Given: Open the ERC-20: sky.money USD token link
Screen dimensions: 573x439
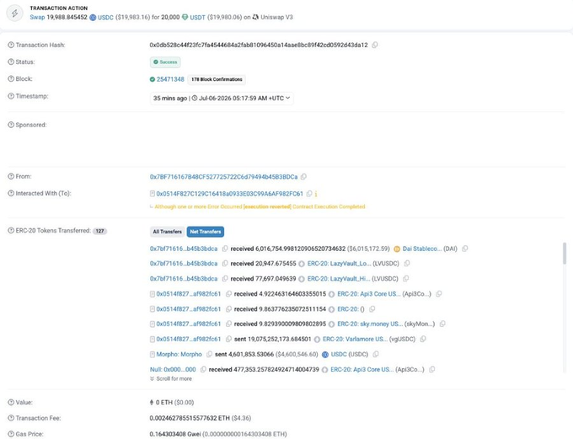Looking at the screenshot, I should 370,324.
